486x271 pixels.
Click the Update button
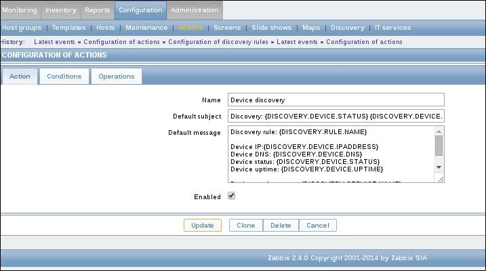[202, 226]
